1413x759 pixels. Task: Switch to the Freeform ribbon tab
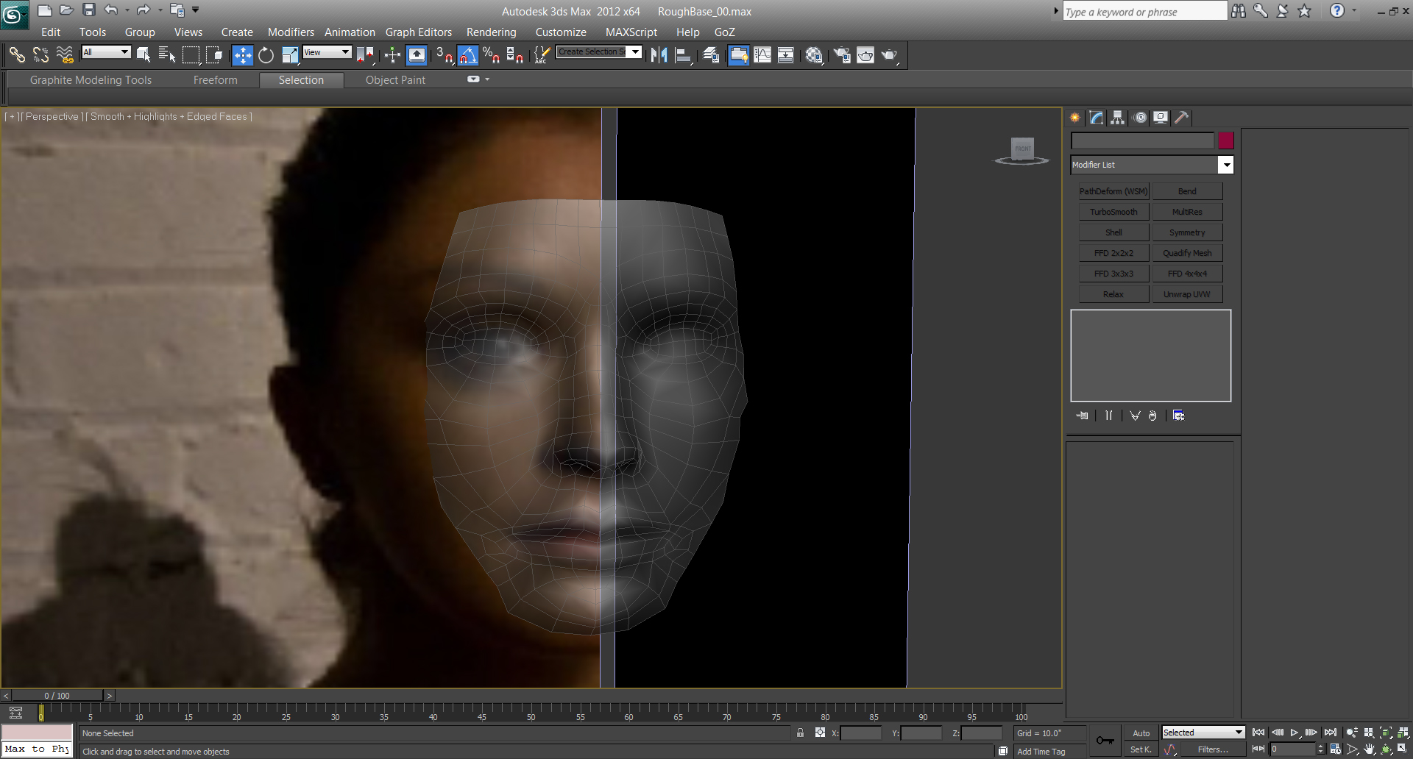[216, 80]
